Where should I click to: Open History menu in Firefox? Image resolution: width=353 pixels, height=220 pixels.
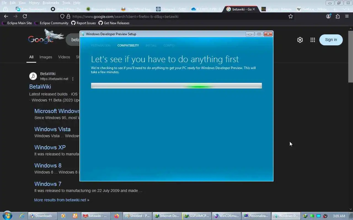click(34, 3)
